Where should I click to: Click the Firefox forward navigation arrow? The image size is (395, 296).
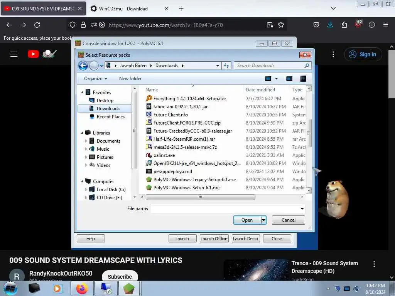pos(23,25)
